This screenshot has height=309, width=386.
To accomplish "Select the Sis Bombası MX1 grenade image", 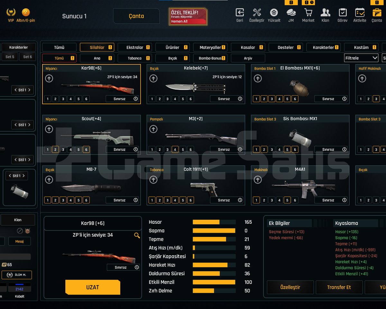I will (300, 138).
